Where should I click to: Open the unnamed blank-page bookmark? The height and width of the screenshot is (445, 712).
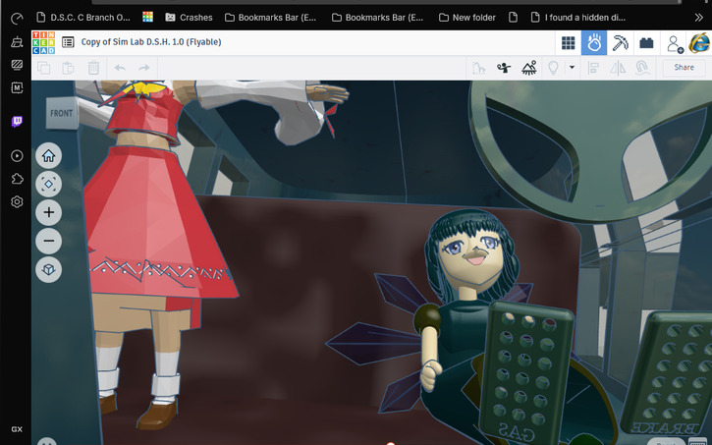513,18
